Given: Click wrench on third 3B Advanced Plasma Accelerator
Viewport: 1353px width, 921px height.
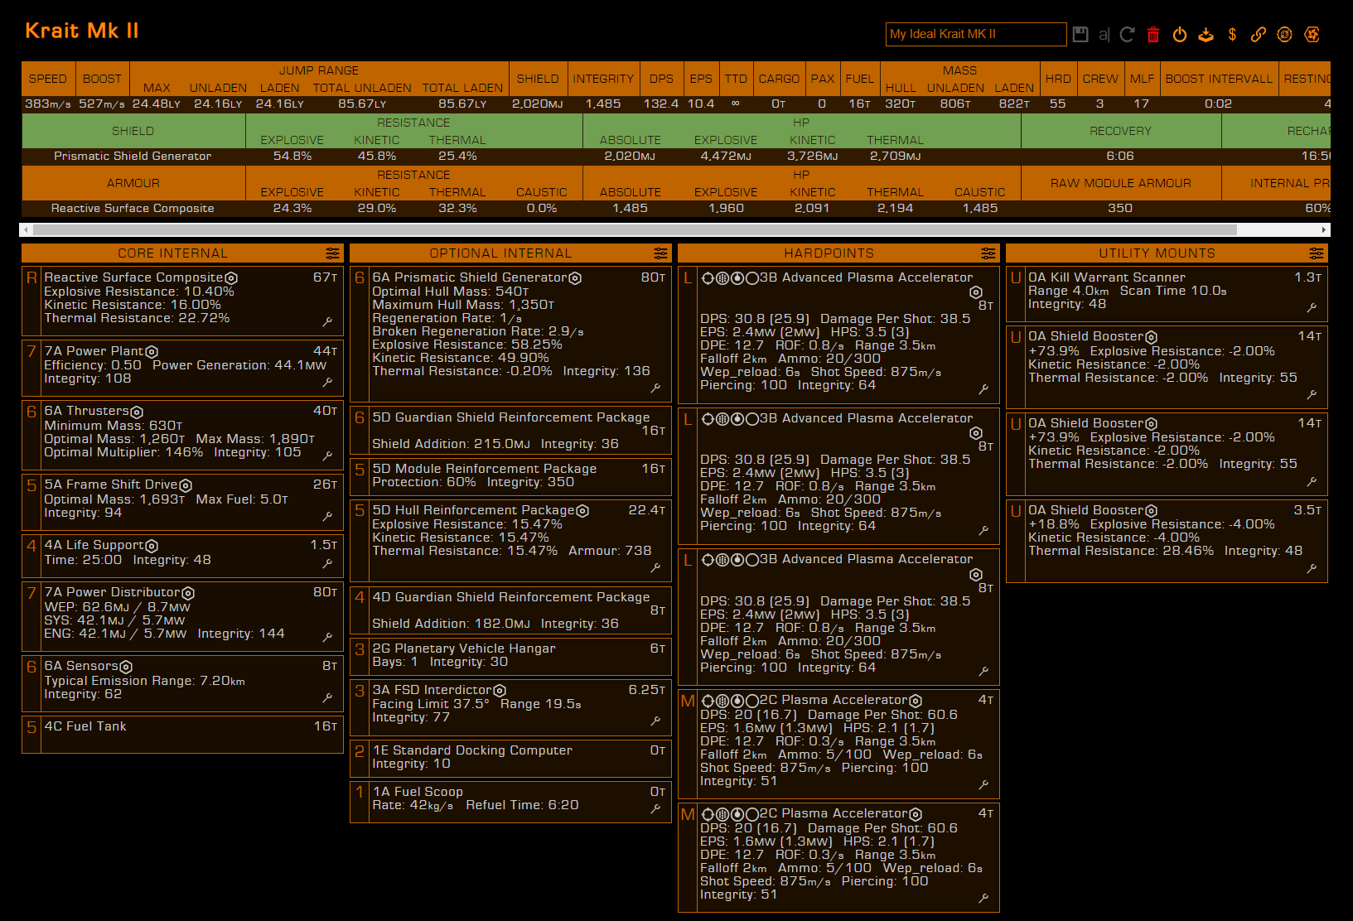Looking at the screenshot, I should [984, 671].
